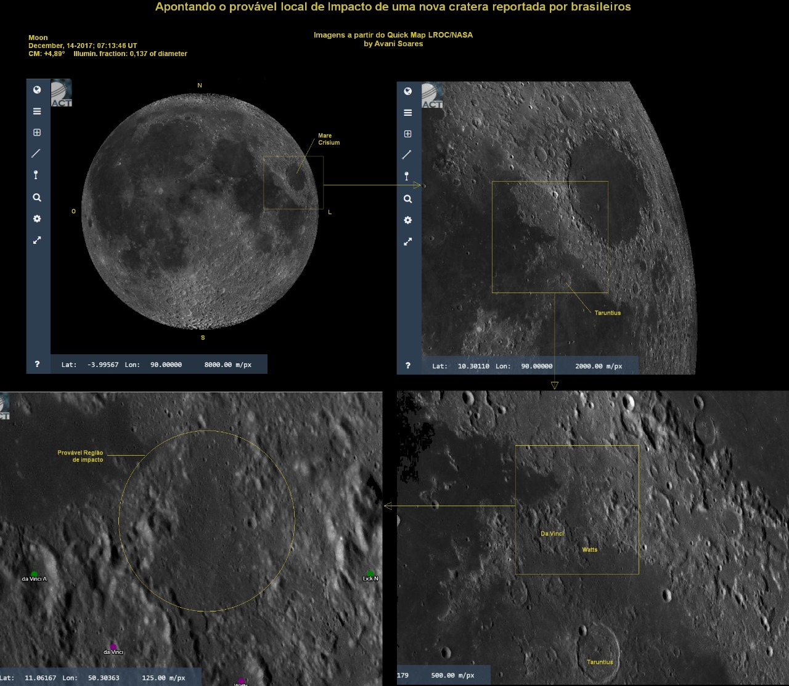Toggle fullscreen arrows in Crisium panel

(x=407, y=242)
